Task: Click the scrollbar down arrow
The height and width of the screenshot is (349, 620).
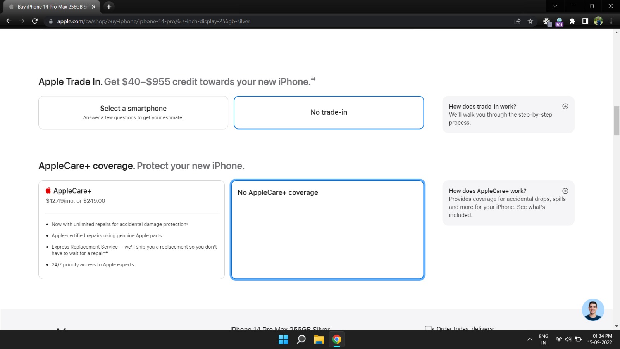Action: coord(617,327)
